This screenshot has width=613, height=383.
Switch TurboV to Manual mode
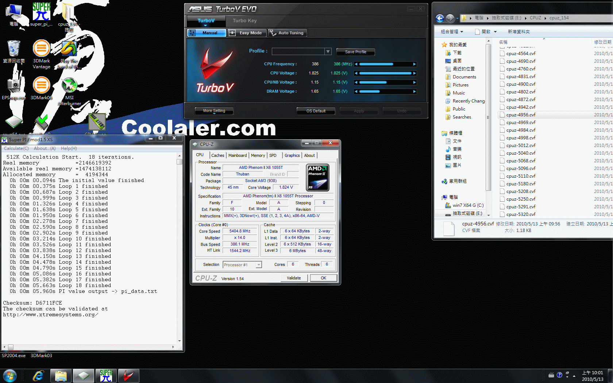[x=206, y=33]
